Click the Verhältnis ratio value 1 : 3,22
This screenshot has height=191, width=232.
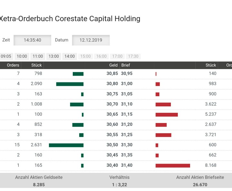pos(120,185)
